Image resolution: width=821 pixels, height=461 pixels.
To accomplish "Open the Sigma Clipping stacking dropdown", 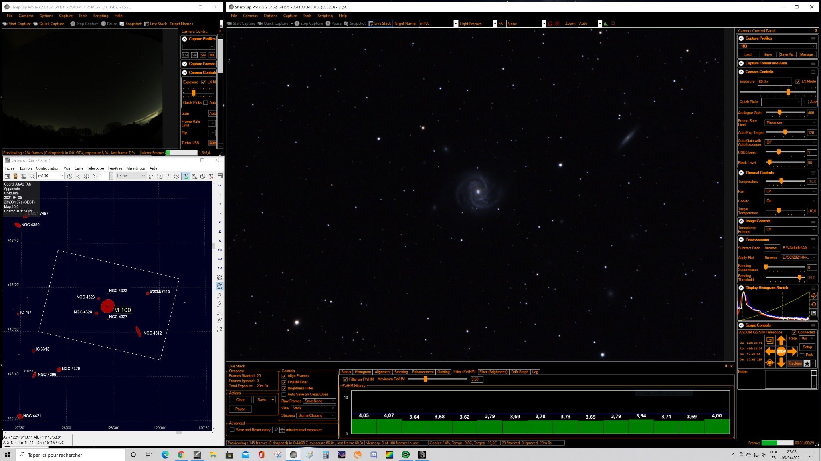I will pyautogui.click(x=316, y=415).
